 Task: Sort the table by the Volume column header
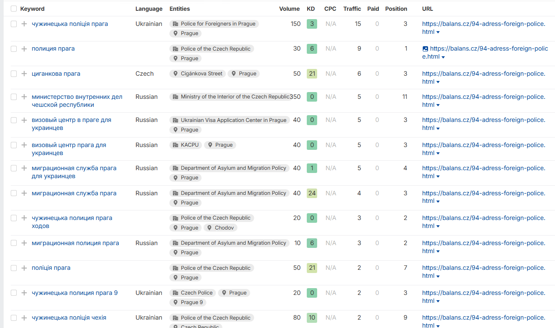289,9
